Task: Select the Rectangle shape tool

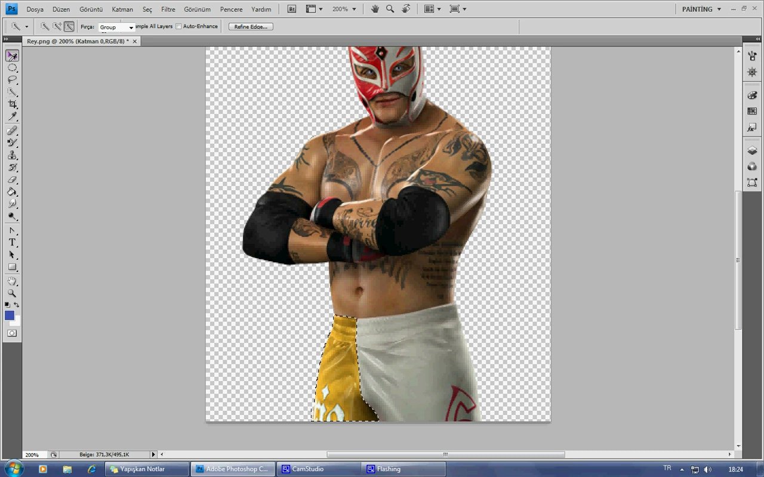Action: coord(12,267)
